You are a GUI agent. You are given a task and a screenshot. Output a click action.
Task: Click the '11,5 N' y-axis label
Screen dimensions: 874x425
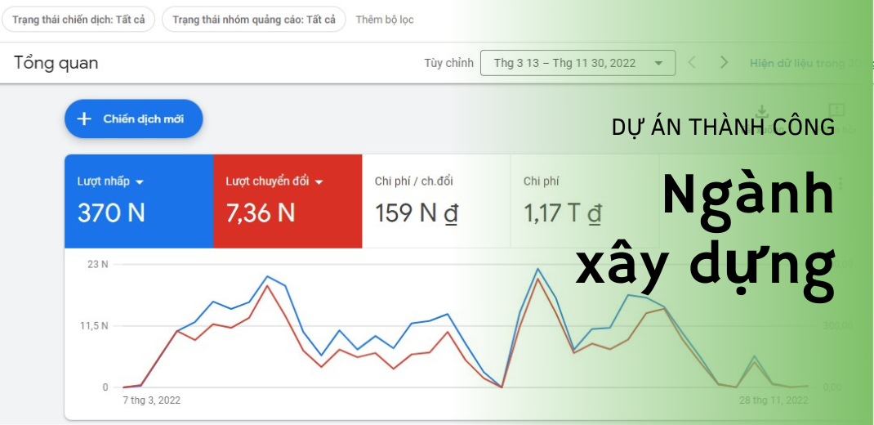(94, 326)
